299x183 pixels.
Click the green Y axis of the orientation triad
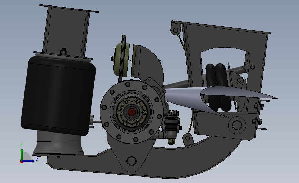(22, 155)
